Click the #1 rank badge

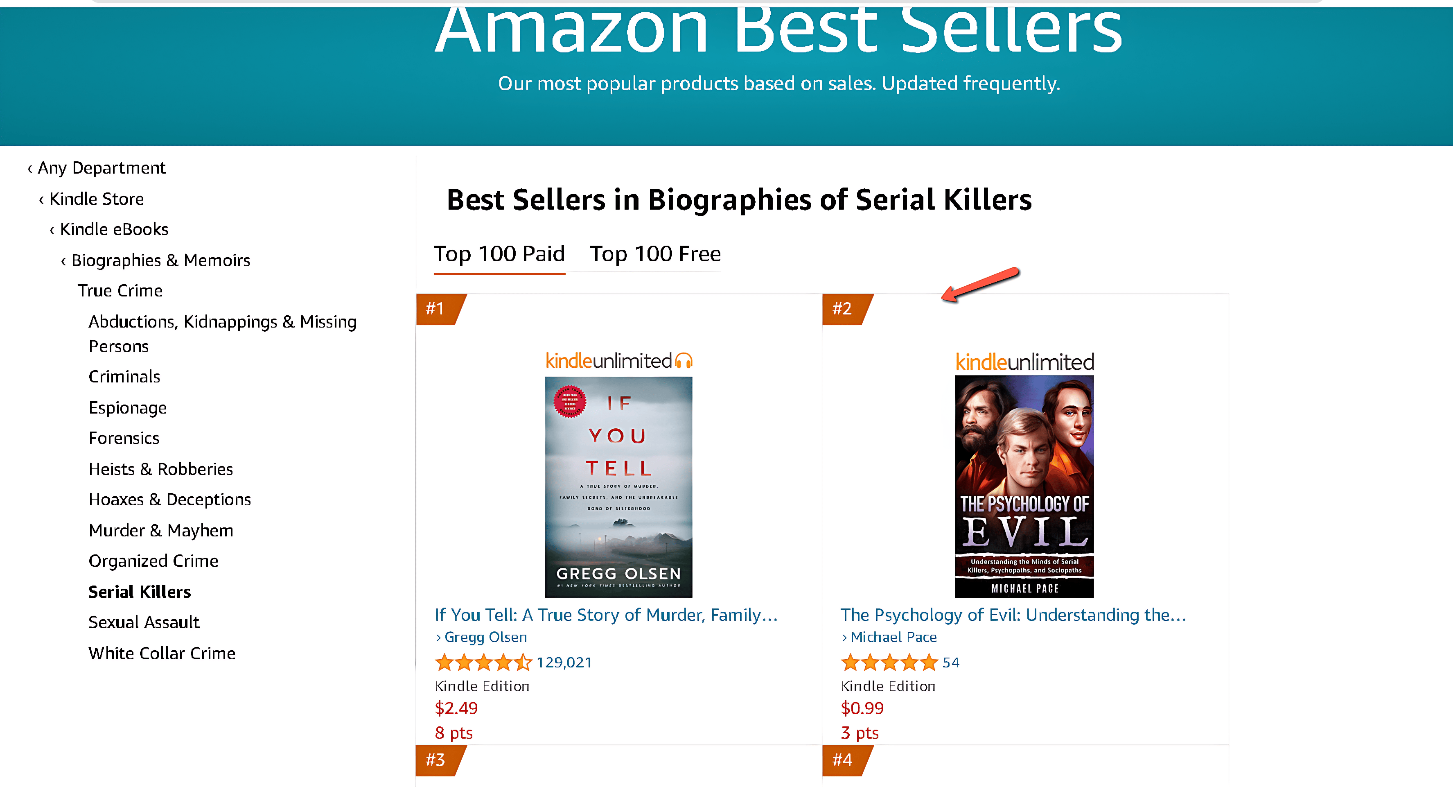440,309
